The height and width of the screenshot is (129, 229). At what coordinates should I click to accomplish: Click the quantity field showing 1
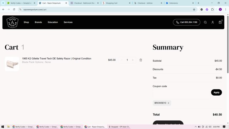pyautogui.click(x=127, y=60)
